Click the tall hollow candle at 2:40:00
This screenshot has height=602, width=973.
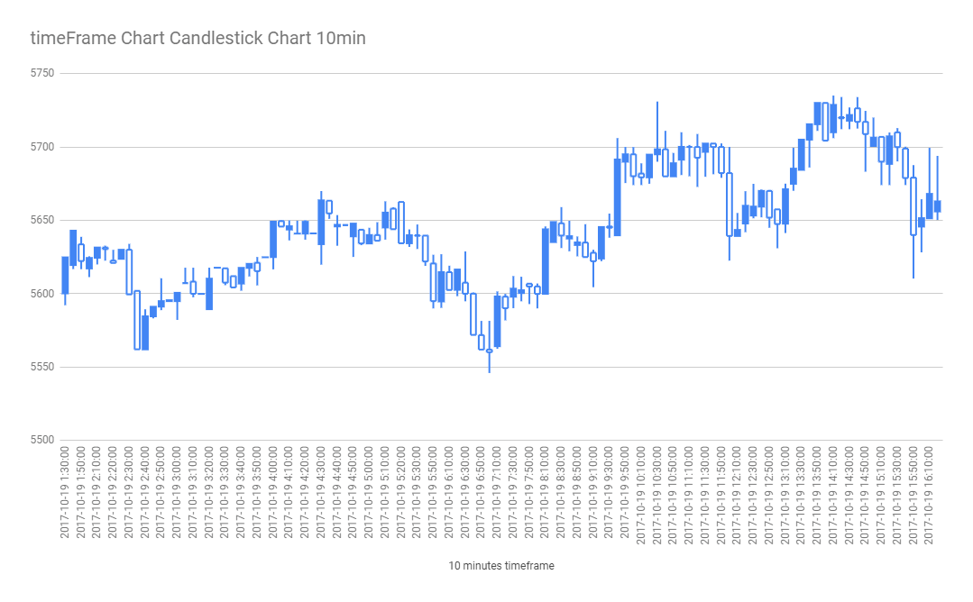pyautogui.click(x=137, y=320)
